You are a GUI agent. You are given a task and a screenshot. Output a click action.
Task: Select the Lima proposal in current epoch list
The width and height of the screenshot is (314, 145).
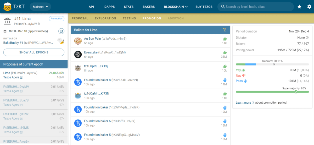(x=34, y=75)
